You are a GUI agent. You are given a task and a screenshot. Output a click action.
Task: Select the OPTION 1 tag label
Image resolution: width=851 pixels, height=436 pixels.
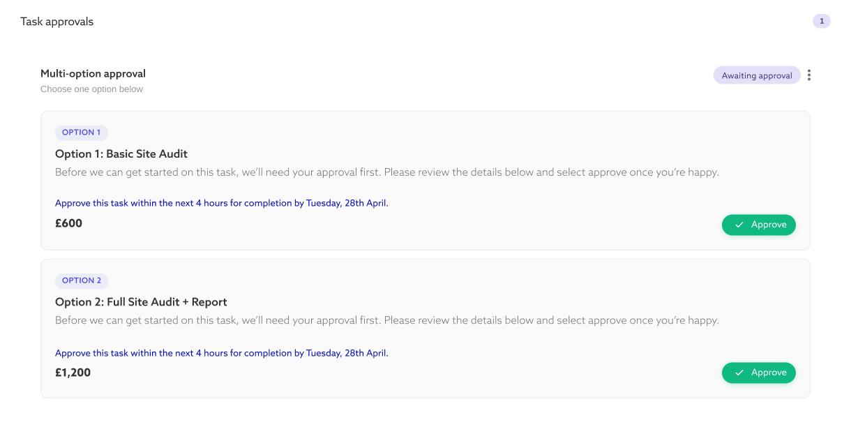click(82, 133)
